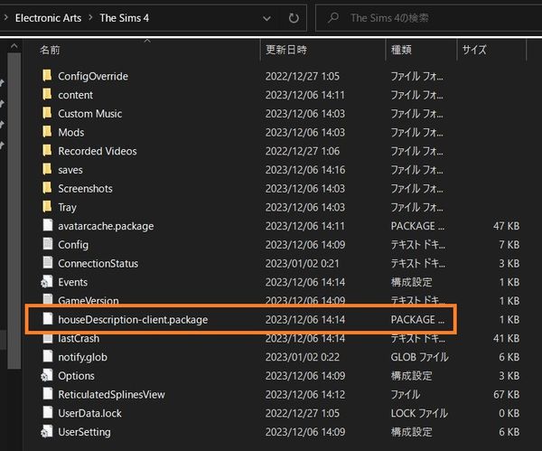Click the UserData.lock file icon
The image size is (542, 451).
[48, 412]
